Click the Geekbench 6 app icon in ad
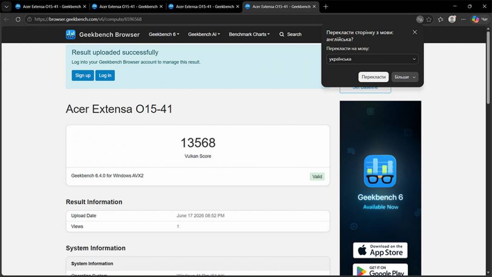The image size is (492, 277). tap(380, 171)
